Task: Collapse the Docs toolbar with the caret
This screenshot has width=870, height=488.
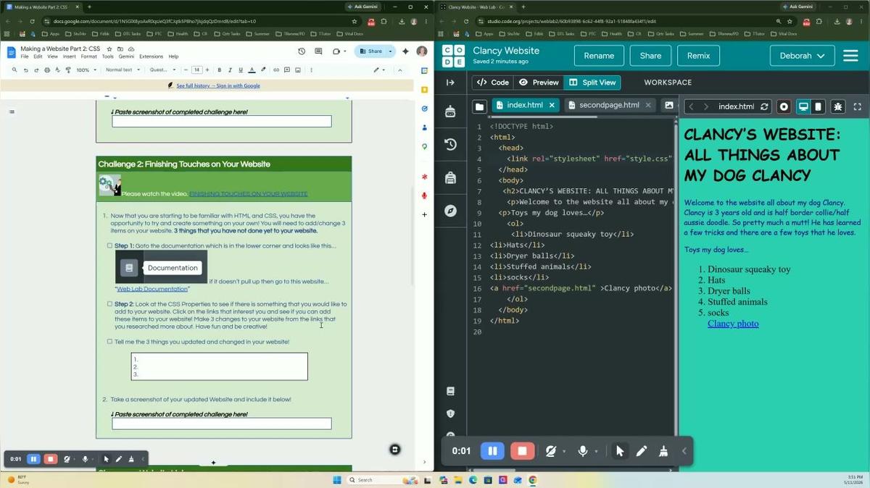Action: click(x=399, y=70)
